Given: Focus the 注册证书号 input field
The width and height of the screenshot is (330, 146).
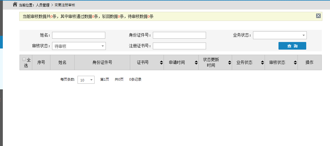Looking at the screenshot, I should (x=179, y=46).
